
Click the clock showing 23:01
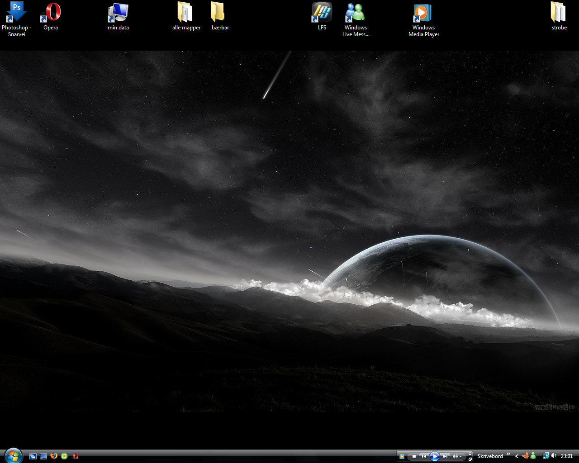(567, 456)
